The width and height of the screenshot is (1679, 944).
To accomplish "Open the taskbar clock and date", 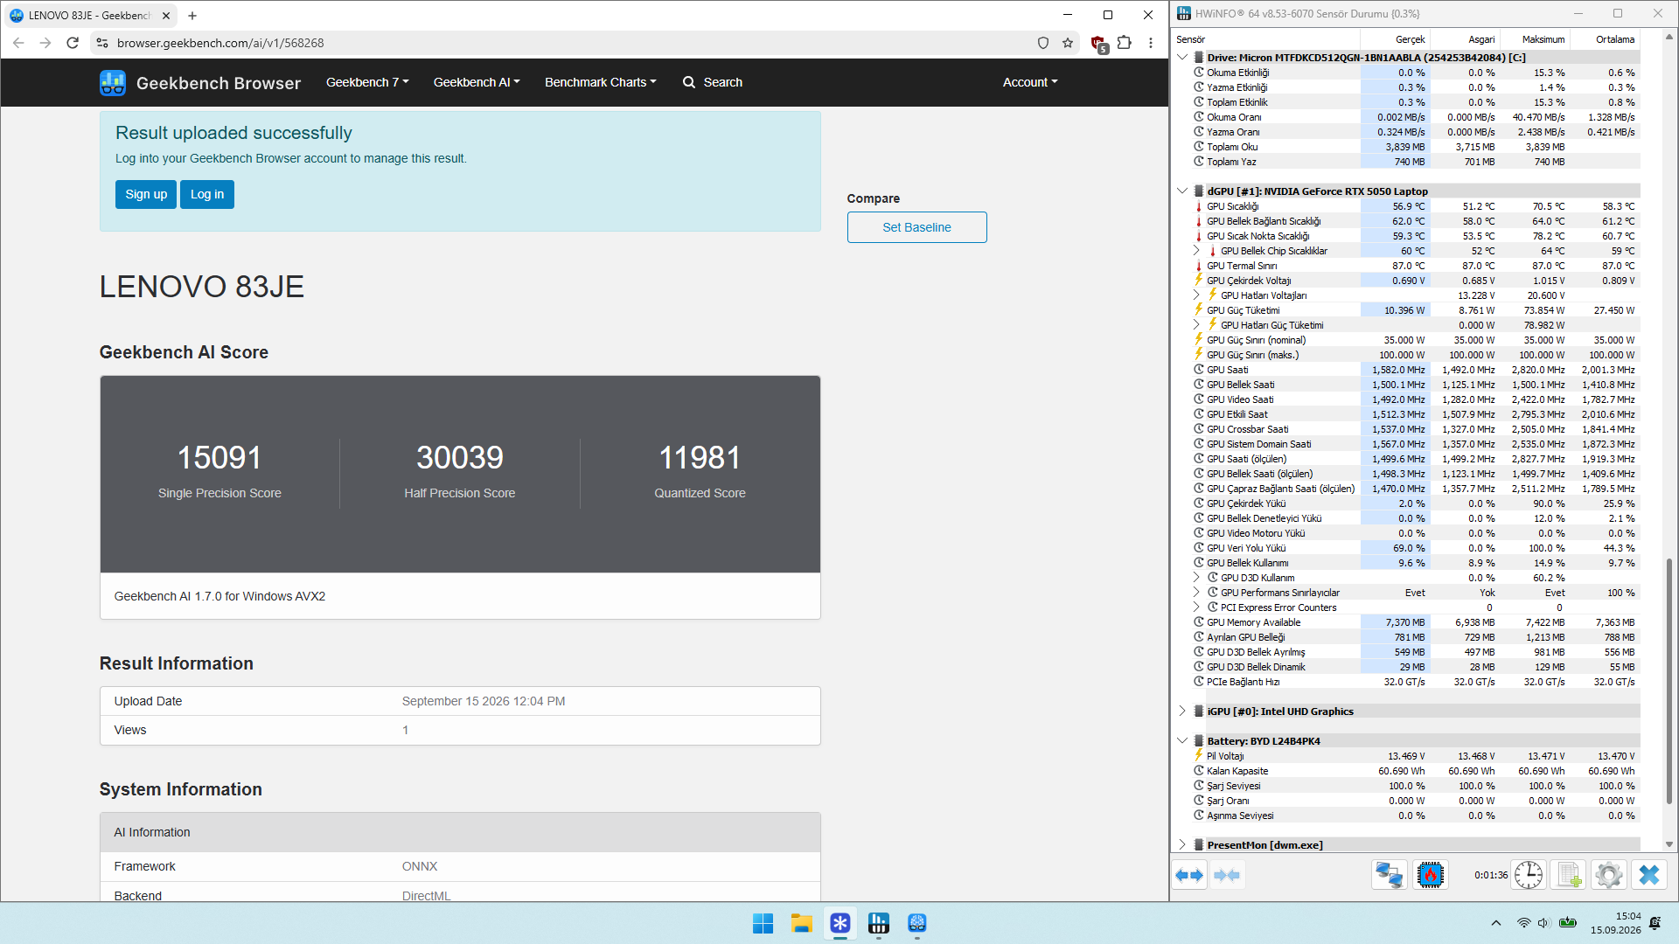I will 1616,923.
